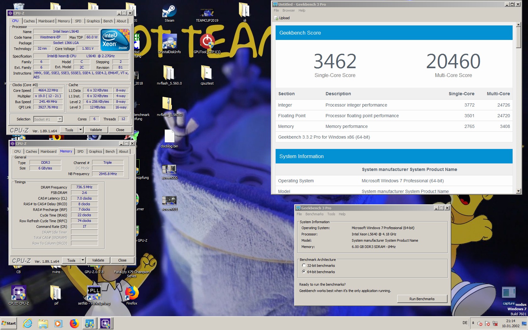Show hidden tray icons arrow

tap(473, 323)
